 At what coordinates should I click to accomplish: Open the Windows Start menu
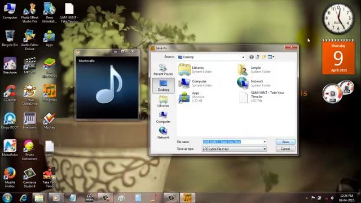[x=7, y=198]
